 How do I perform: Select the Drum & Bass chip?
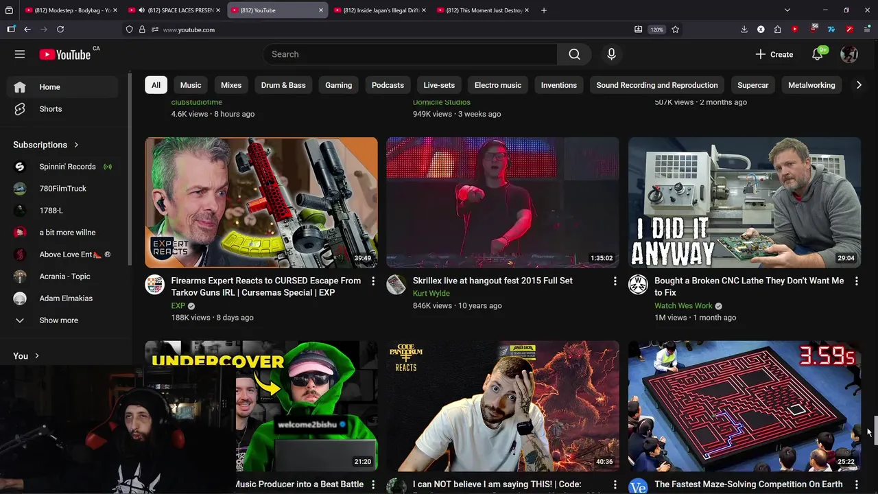[x=283, y=85]
